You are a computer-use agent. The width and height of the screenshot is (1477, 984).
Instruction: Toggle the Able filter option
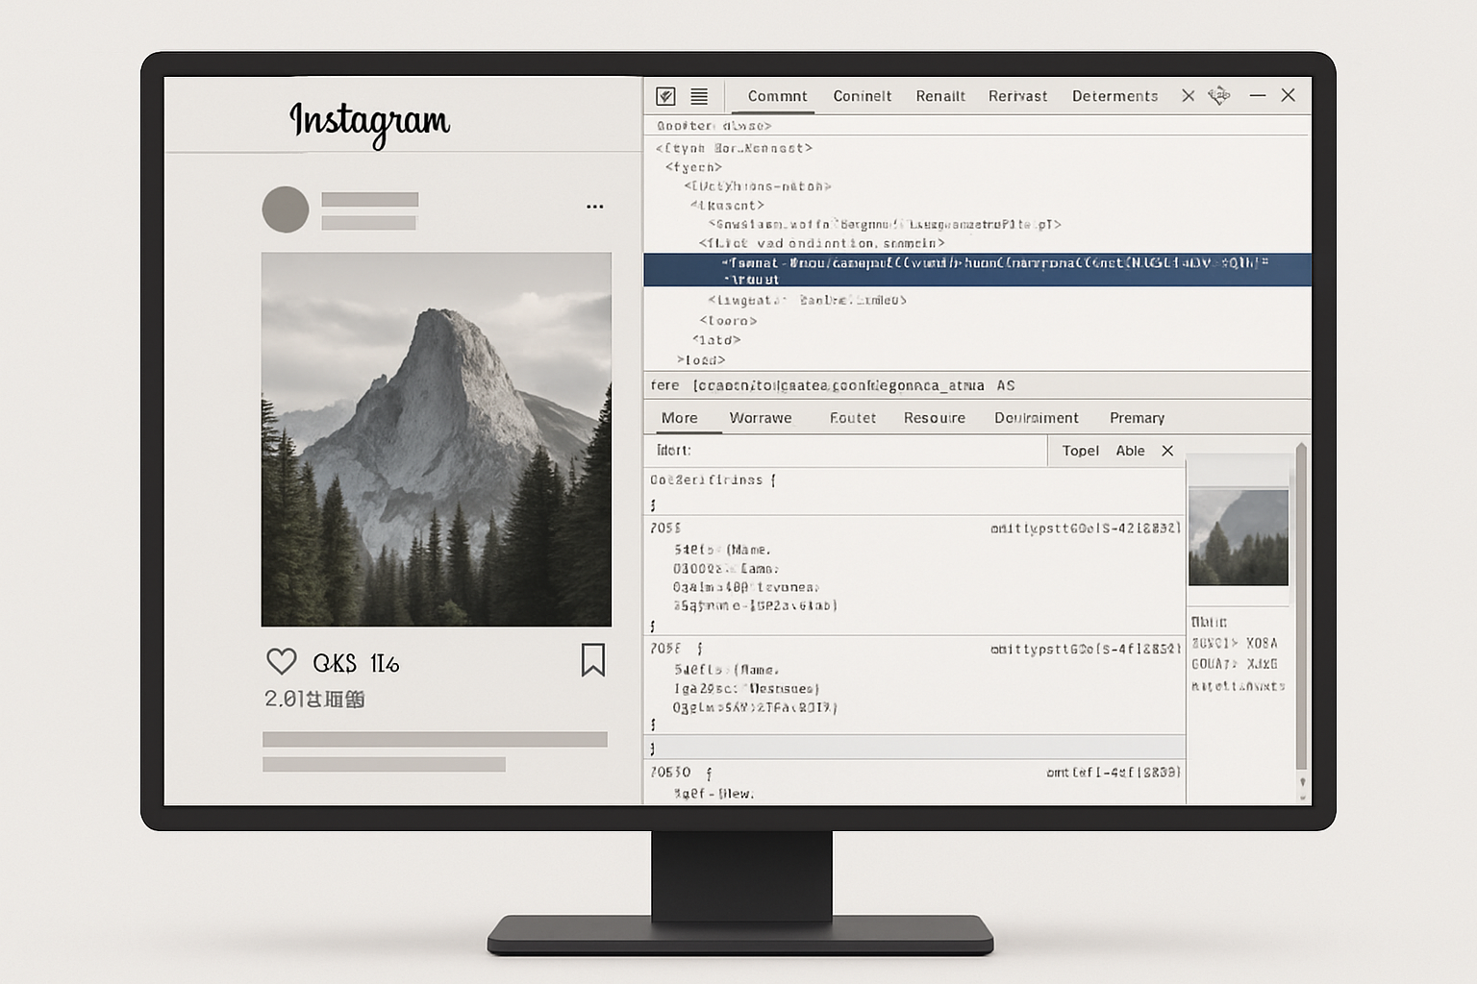point(1130,450)
